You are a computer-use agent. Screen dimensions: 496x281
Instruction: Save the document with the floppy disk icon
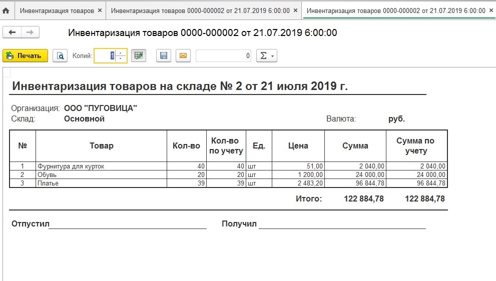click(x=163, y=56)
